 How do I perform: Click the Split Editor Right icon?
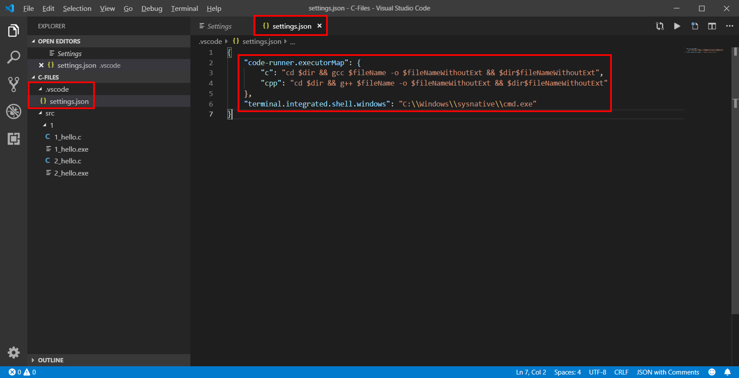coord(712,26)
